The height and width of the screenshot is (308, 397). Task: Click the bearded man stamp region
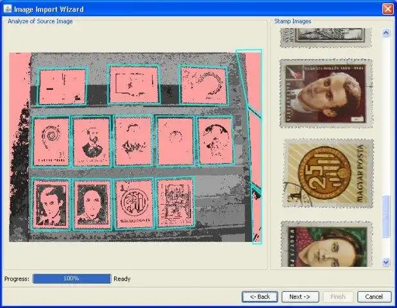[92, 142]
